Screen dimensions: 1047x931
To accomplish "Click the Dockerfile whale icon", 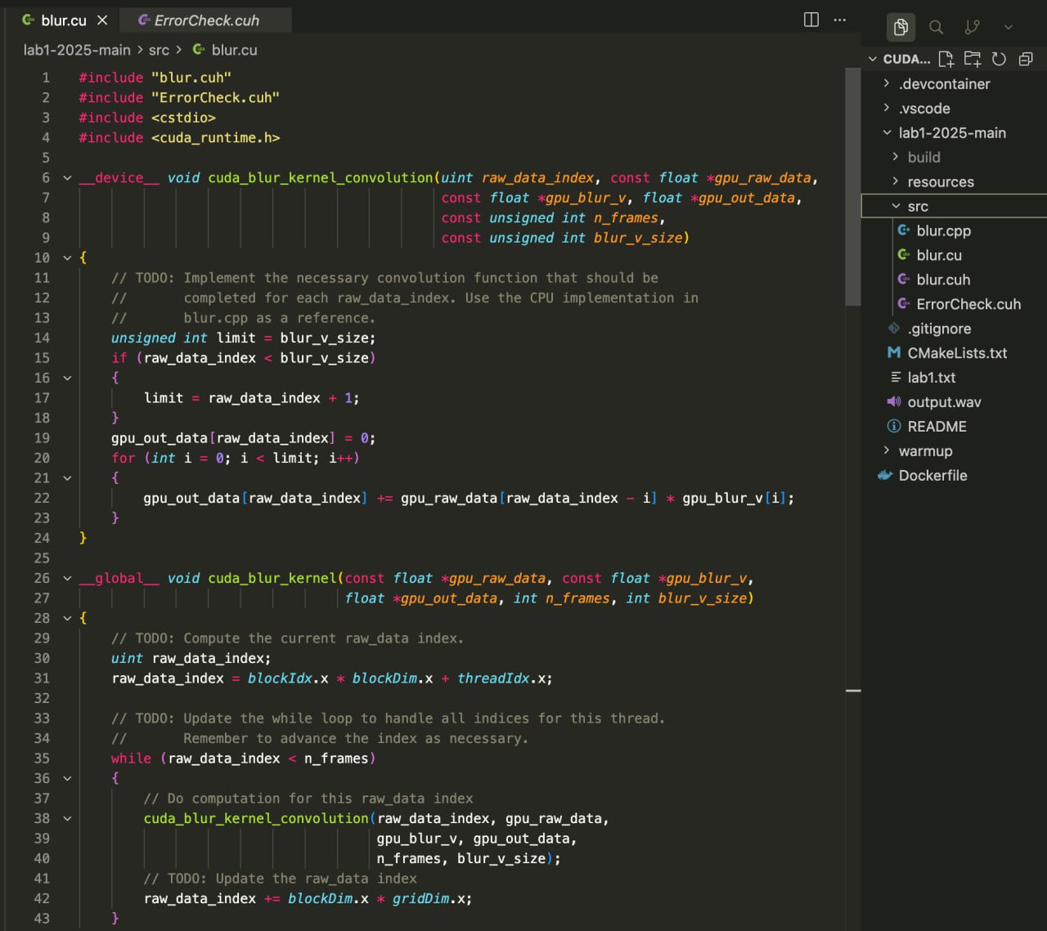I will pos(884,476).
